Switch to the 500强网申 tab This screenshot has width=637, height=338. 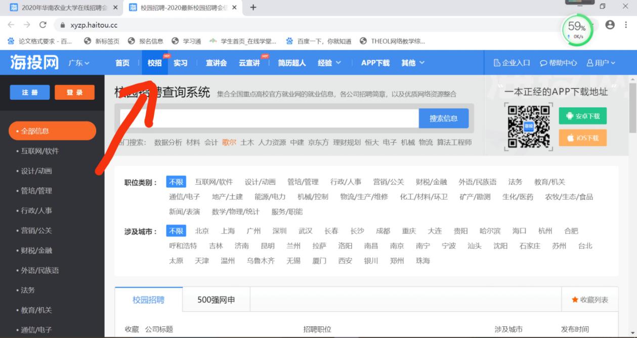click(216, 300)
